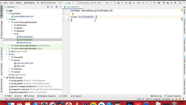Open the Terminal tool window
The height and width of the screenshot is (105, 186).
pos(29,96)
